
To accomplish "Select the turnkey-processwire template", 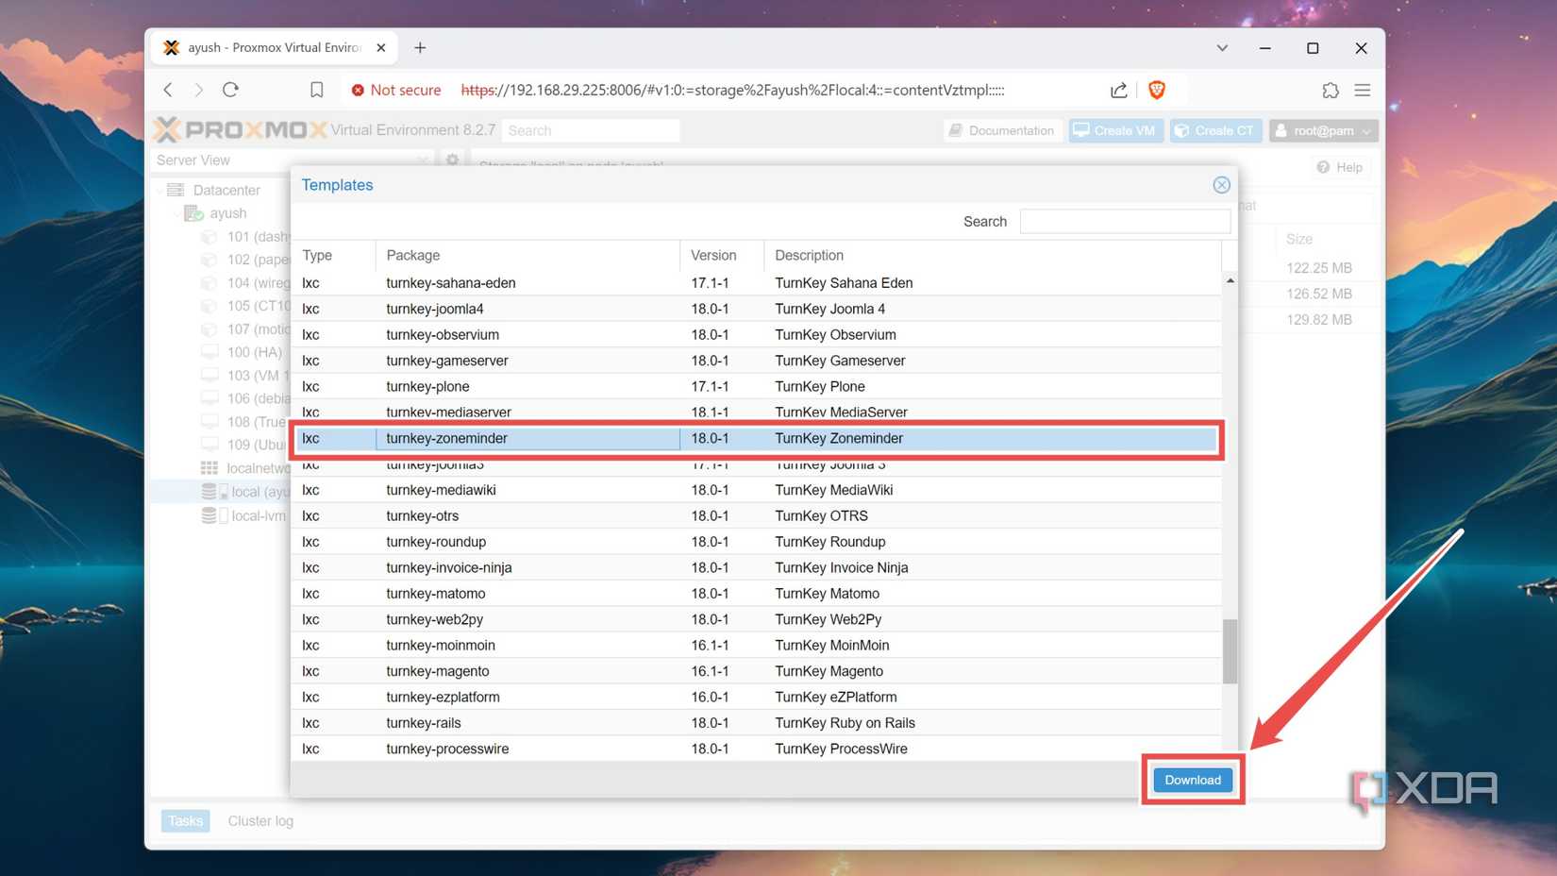I will click(x=756, y=749).
